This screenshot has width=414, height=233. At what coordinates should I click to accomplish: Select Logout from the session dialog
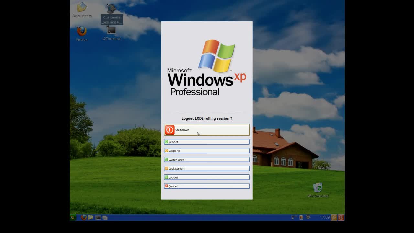(x=207, y=177)
